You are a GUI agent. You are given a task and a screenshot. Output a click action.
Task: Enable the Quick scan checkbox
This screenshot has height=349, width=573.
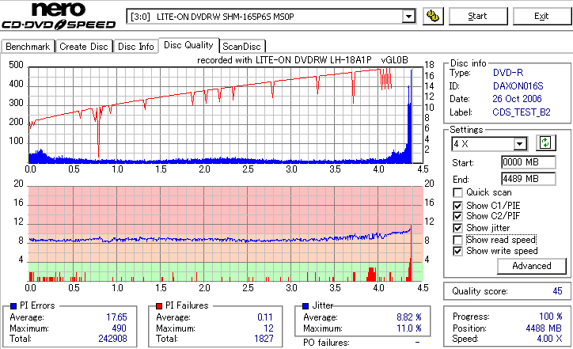457,192
